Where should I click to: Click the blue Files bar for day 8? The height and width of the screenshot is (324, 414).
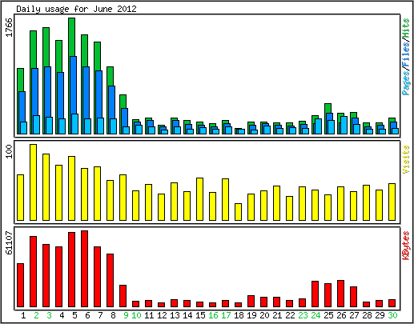(x=111, y=102)
